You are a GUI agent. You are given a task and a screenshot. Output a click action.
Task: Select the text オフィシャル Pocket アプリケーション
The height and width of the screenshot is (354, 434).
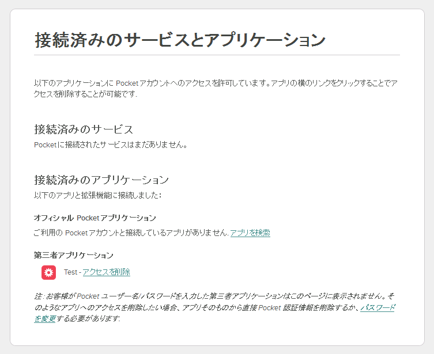coord(95,218)
